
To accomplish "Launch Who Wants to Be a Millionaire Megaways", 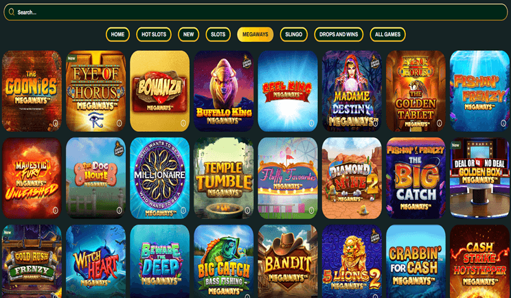I will tap(159, 178).
